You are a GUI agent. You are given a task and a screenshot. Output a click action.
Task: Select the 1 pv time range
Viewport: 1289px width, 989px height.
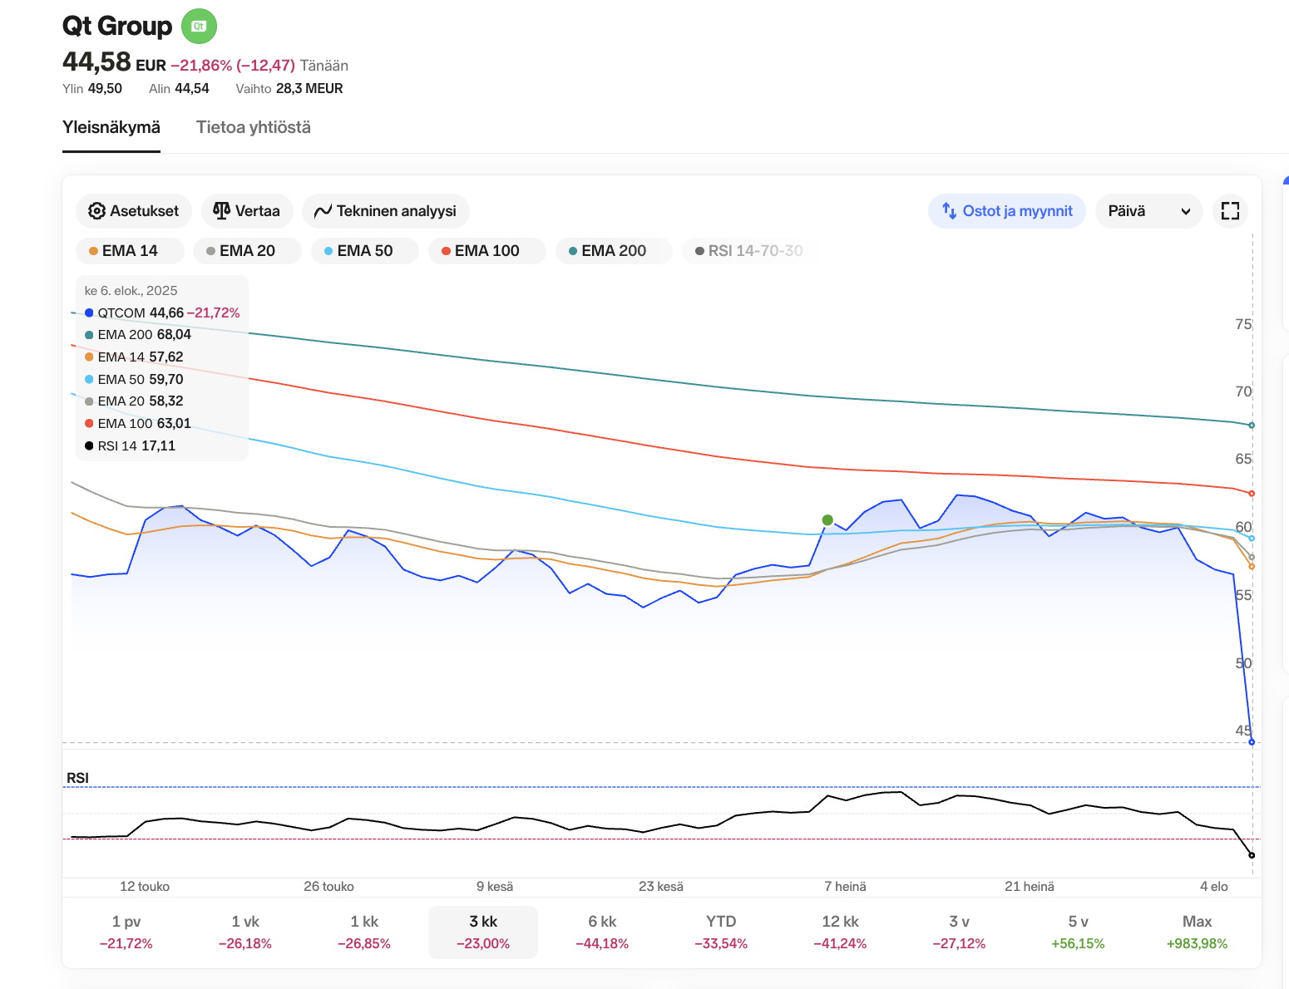[126, 932]
